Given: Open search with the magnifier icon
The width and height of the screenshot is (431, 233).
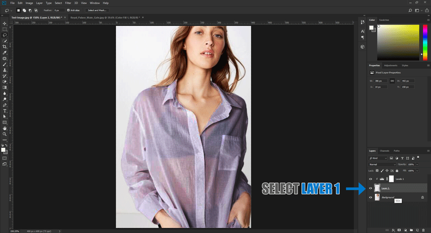Looking at the screenshot, I should point(410,10).
